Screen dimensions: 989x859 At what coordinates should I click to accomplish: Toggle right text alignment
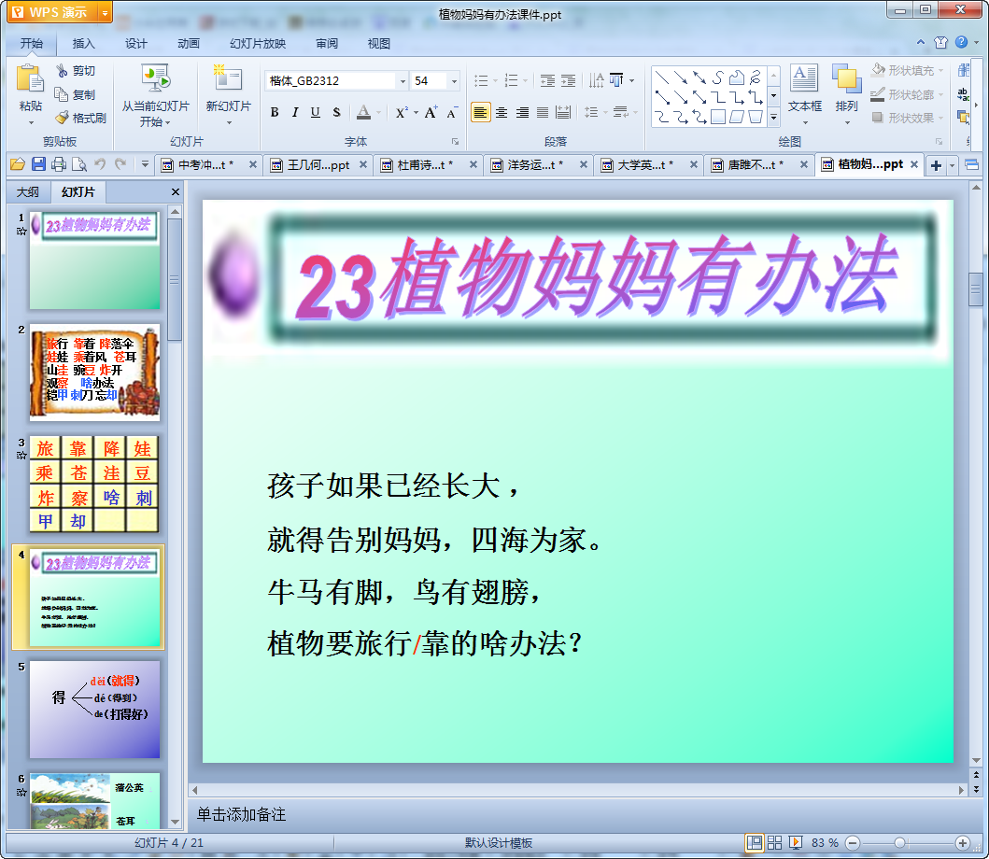(x=522, y=112)
